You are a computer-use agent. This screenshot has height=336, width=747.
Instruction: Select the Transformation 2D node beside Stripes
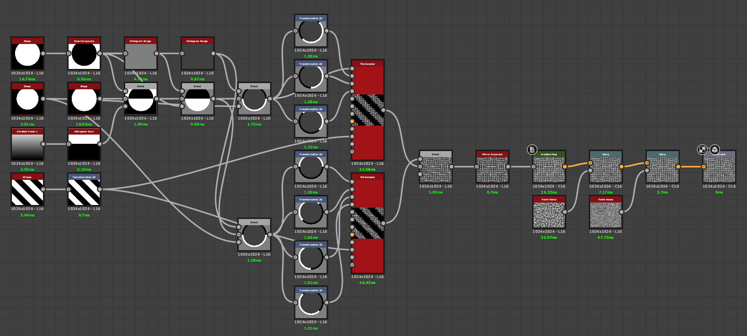[84, 189]
